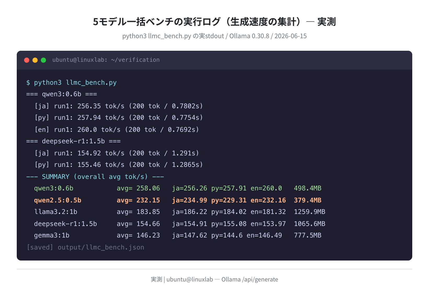Image resolution: width=429 pixels, height=294 pixels.
Task: Click the value "py=229.31"
Action: click(229, 200)
